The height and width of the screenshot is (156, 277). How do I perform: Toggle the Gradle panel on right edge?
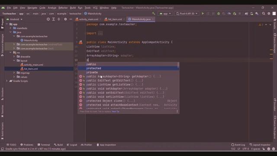click(275, 24)
